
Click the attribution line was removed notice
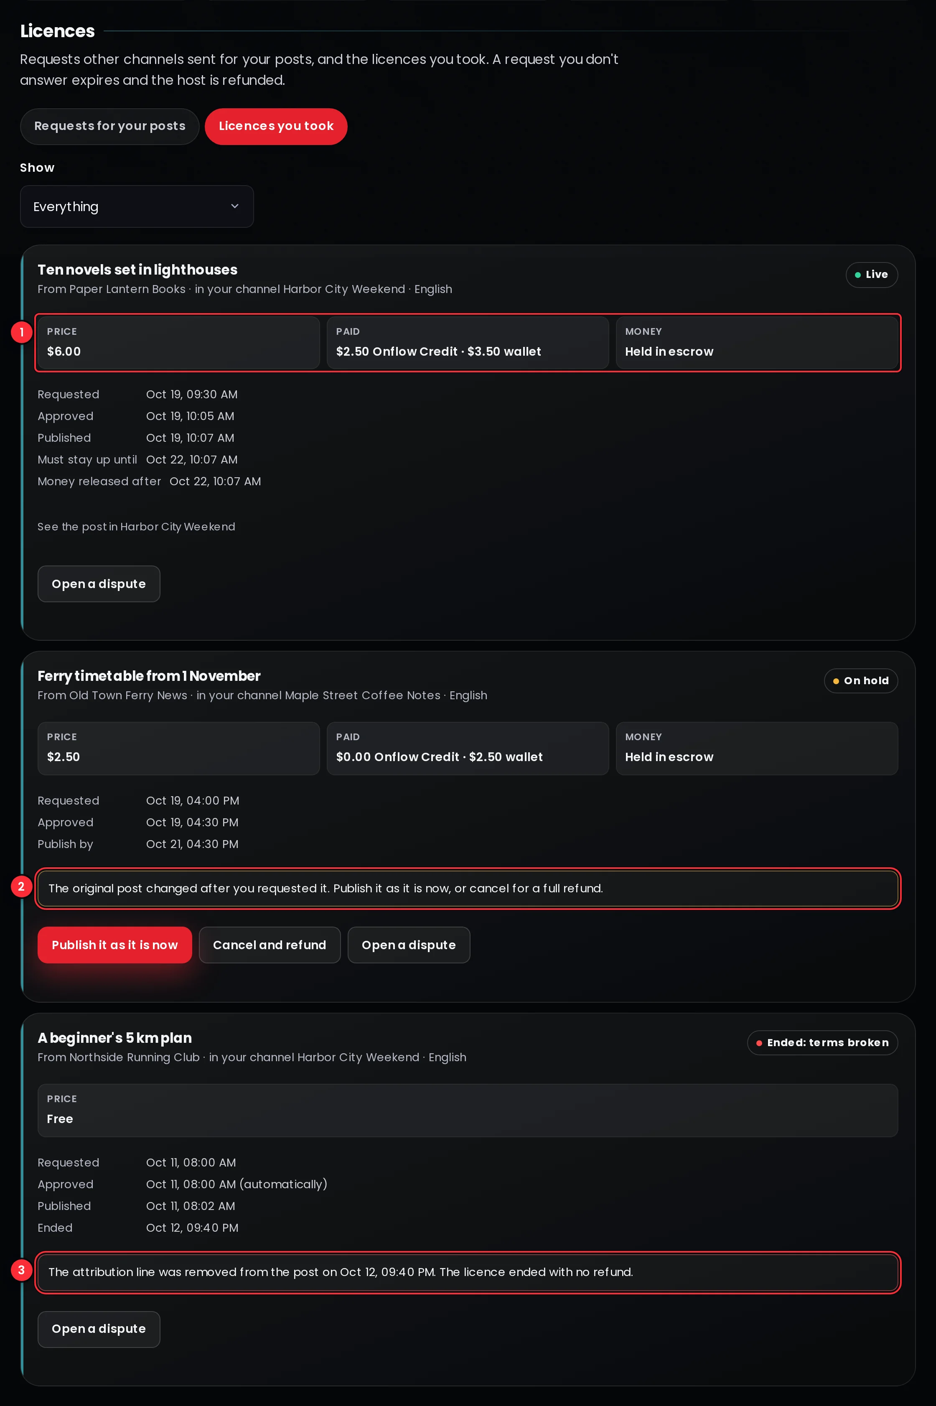468,1272
